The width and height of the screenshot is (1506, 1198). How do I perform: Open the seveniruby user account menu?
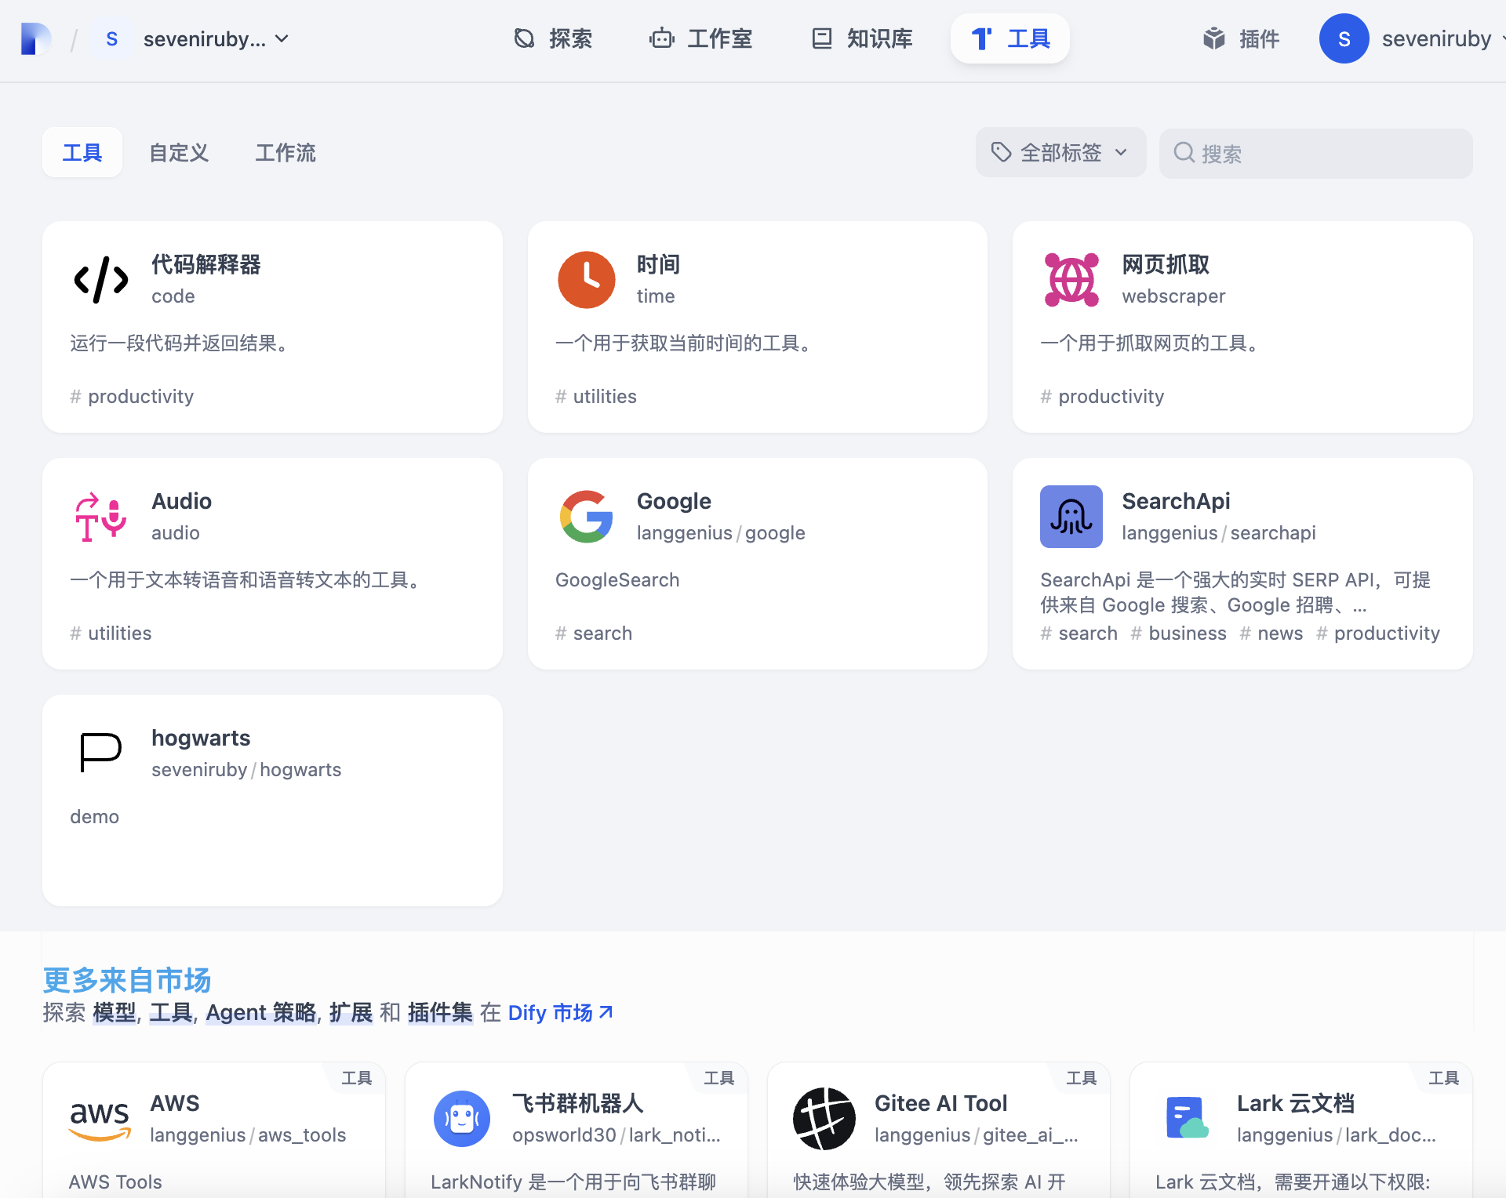tap(1412, 39)
